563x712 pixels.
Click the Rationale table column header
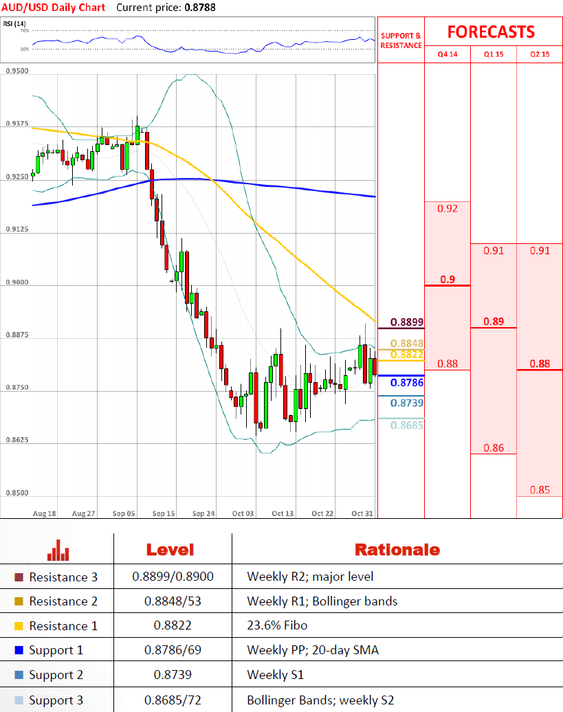397,550
